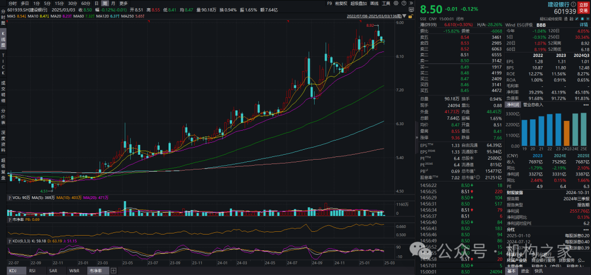Click the 2022/07/08-2025/03/03 date range

click(x=374, y=16)
